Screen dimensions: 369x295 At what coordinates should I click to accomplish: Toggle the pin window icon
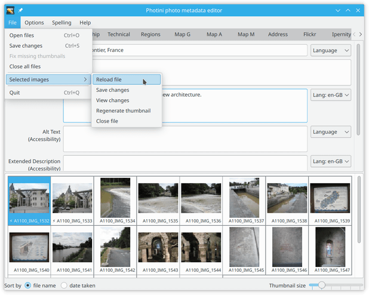click(x=20, y=10)
